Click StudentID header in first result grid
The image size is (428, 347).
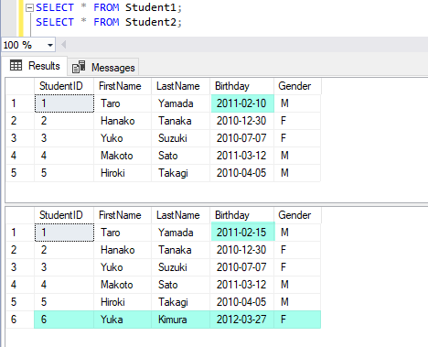[x=64, y=86]
